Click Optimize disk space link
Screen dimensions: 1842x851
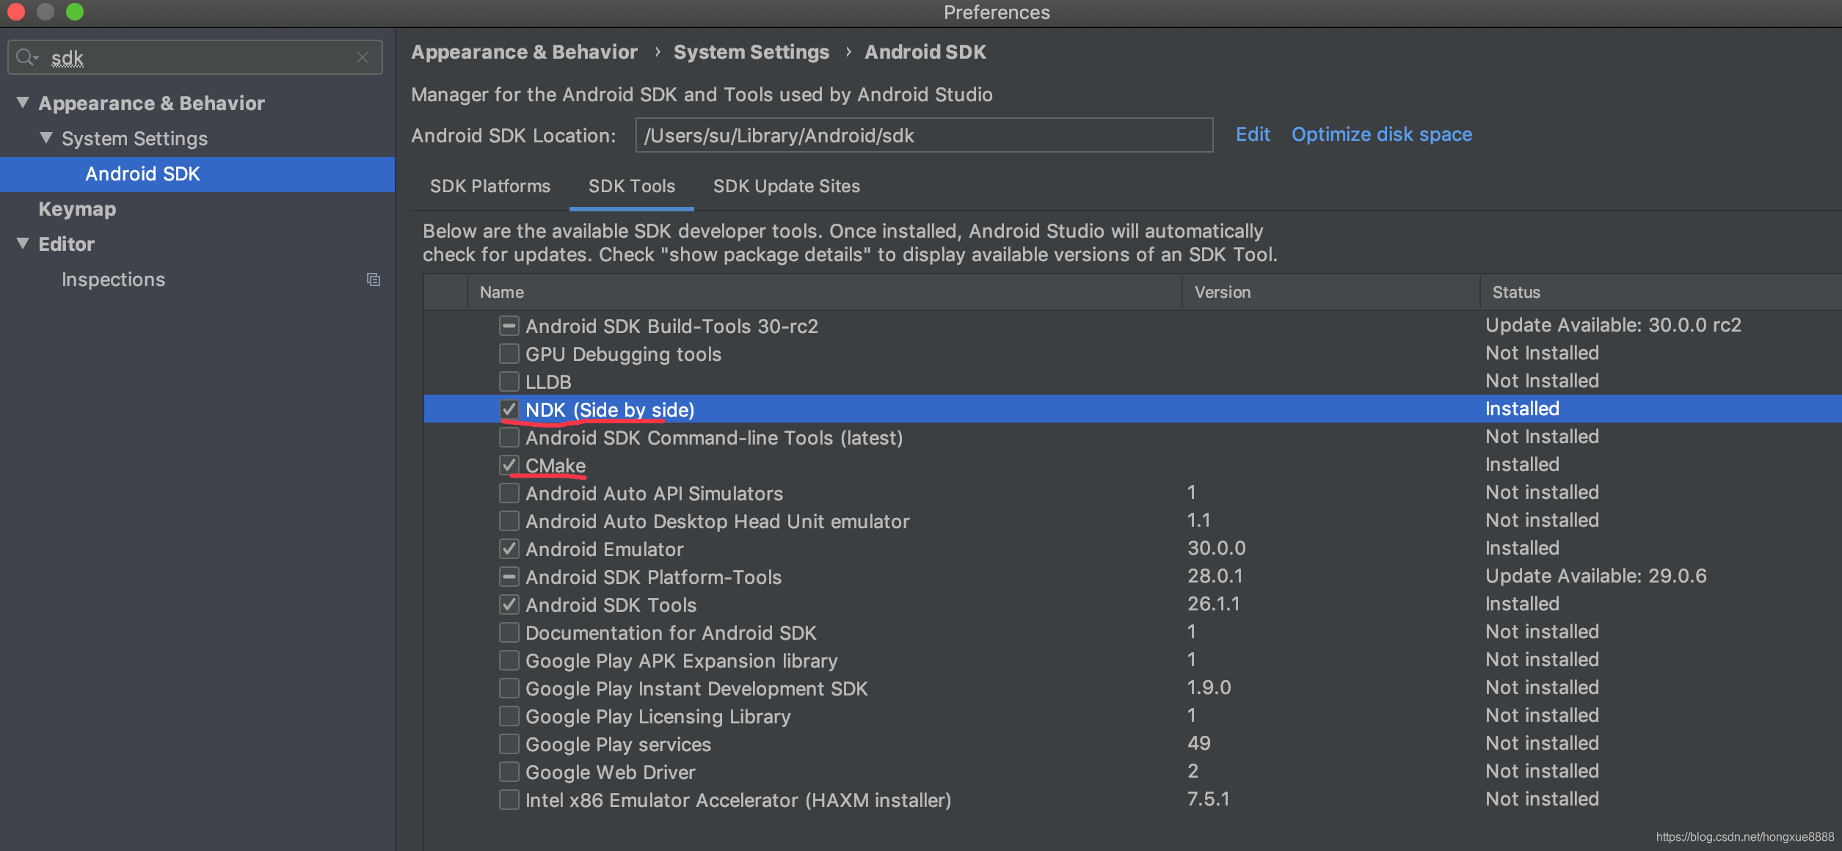point(1380,134)
